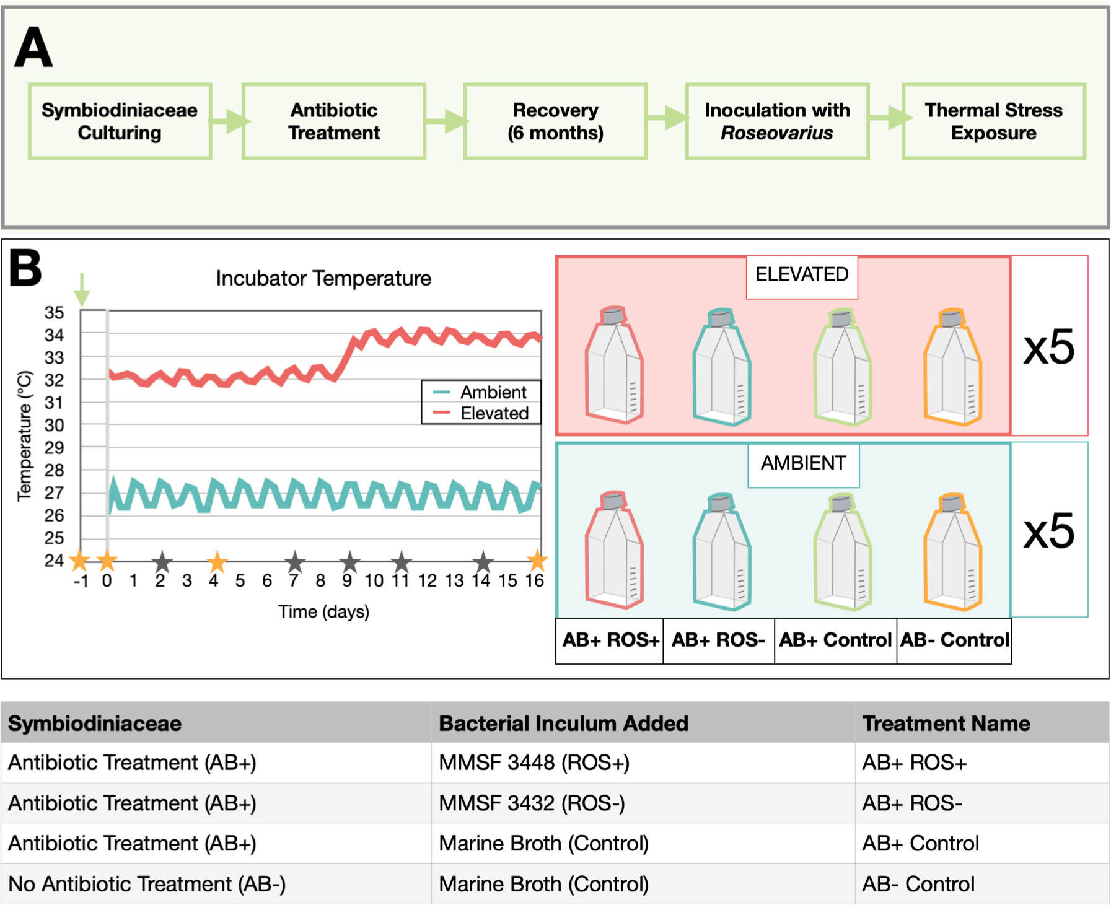The width and height of the screenshot is (1111, 905).
Task: Click the Elevated legend entry
Action: pyautogui.click(x=480, y=413)
